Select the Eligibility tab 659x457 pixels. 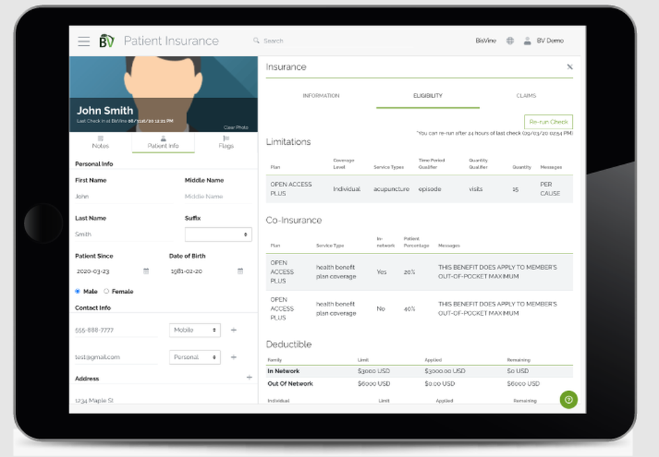click(428, 95)
